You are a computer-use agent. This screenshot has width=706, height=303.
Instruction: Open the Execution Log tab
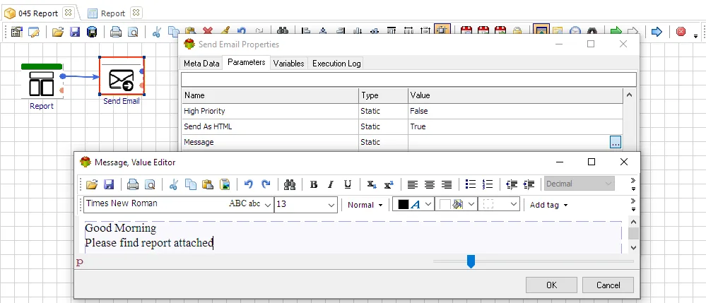336,64
